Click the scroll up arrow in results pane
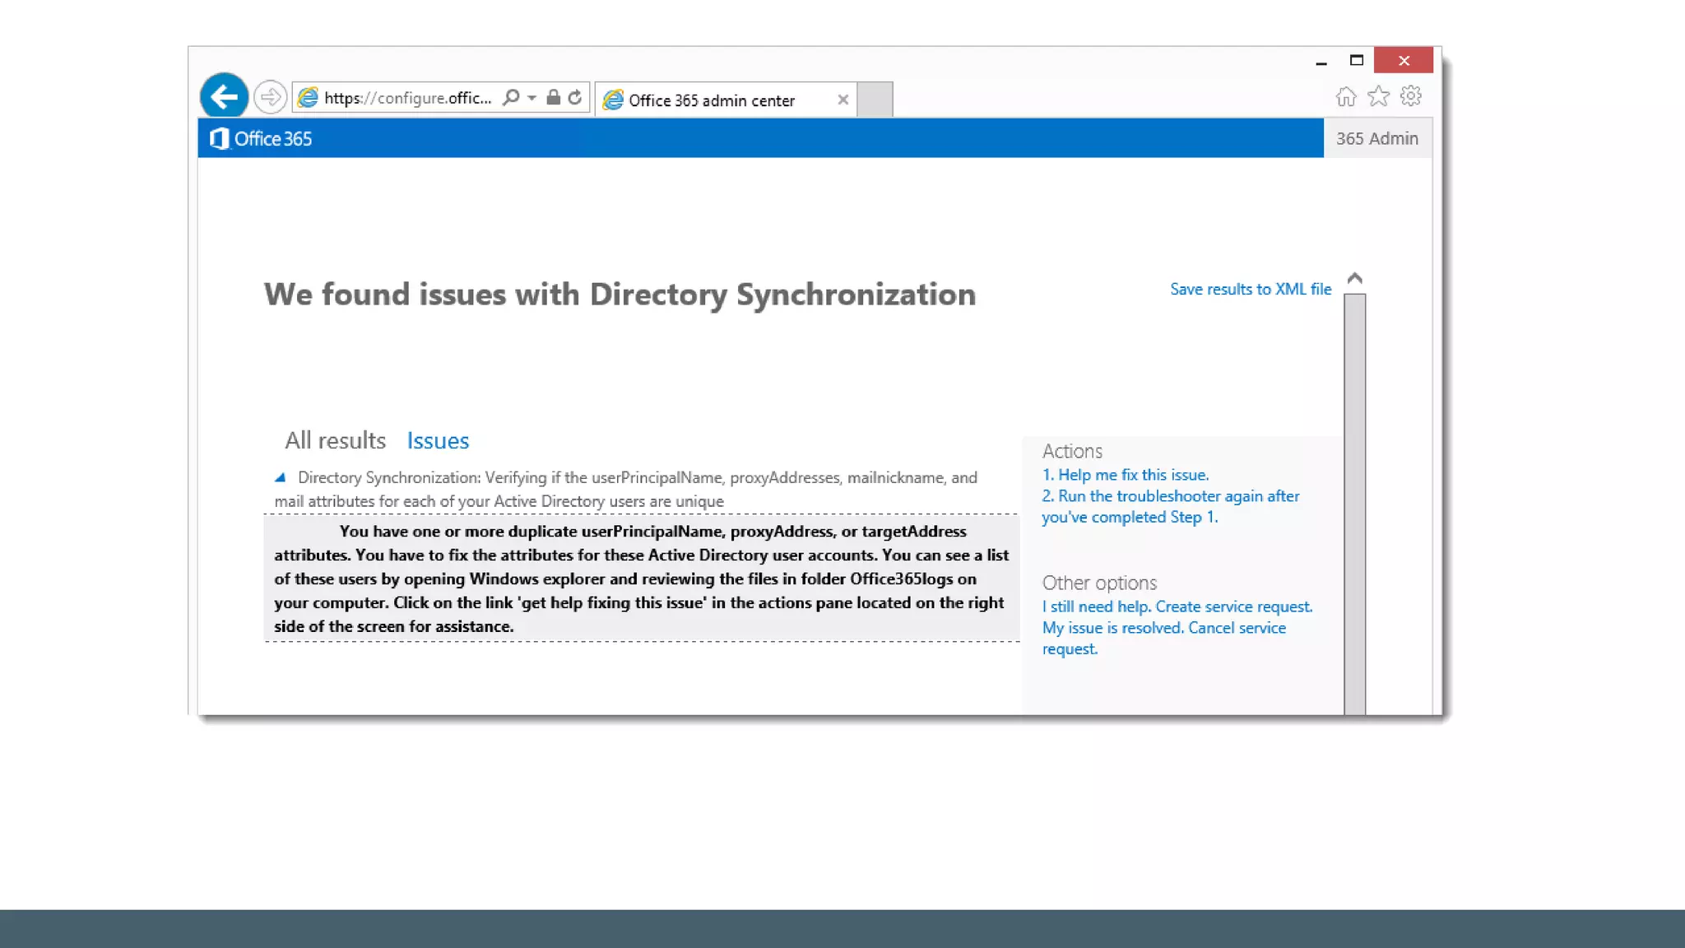The width and height of the screenshot is (1685, 948). pos(1354,279)
